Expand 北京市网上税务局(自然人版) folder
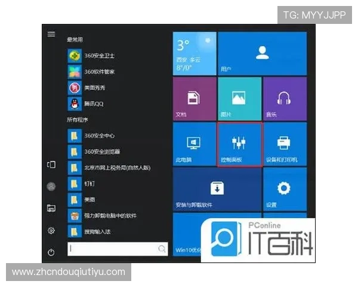This screenshot has height=287, width=358. pos(109,168)
